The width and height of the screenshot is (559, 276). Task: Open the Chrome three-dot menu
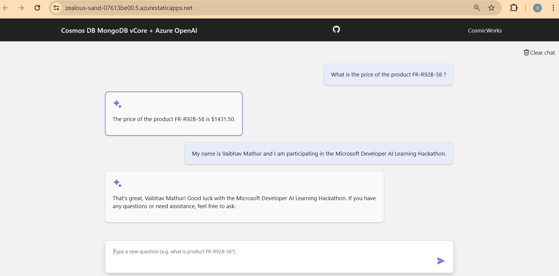click(553, 8)
